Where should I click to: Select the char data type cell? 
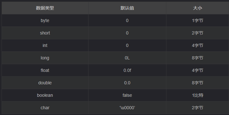[x=45, y=108]
